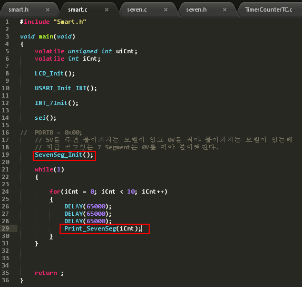Click the comment mentioning 7 Segment

(x=126, y=147)
